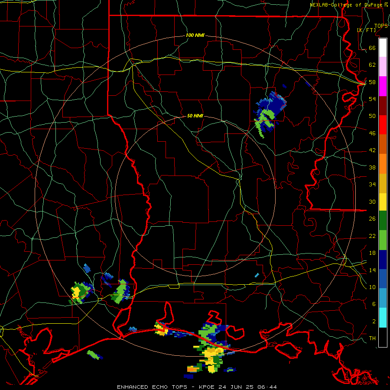
Task: Click the legend value "66"
Action: coord(372,48)
